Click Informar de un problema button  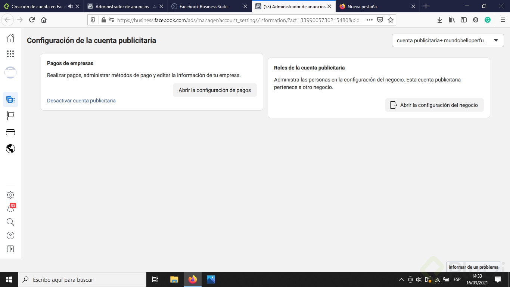(473, 267)
